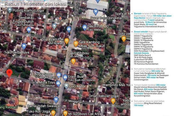The height and width of the screenshot is (116, 174).
Task: Click the Toko Serba Ayya label
Action: point(17,52)
